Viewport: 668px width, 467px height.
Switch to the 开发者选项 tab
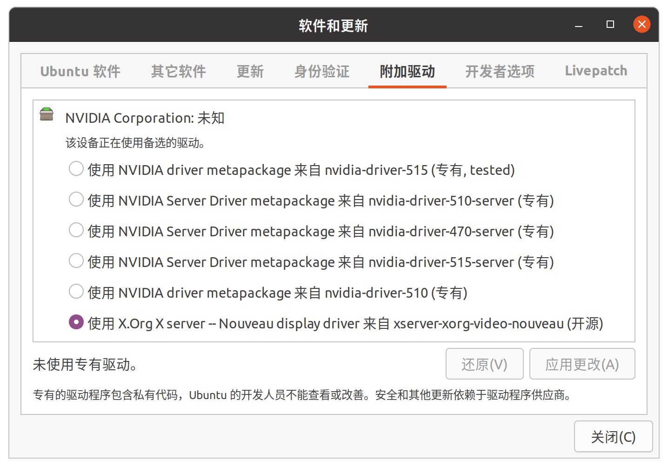pyautogui.click(x=500, y=71)
